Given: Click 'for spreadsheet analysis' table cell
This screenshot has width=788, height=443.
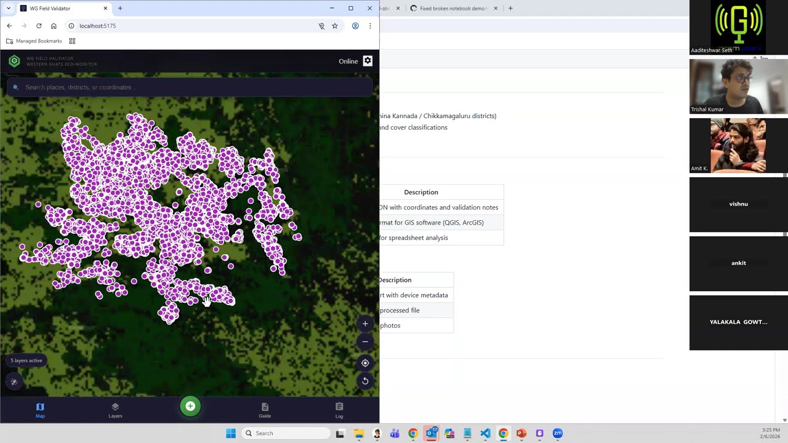Looking at the screenshot, I should [414, 237].
